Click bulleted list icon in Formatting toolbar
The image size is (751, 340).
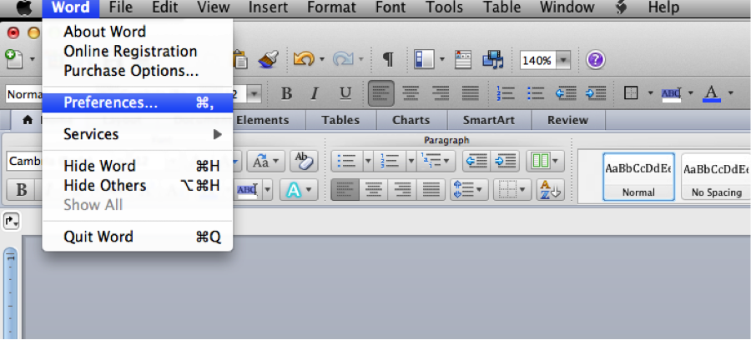point(536,92)
